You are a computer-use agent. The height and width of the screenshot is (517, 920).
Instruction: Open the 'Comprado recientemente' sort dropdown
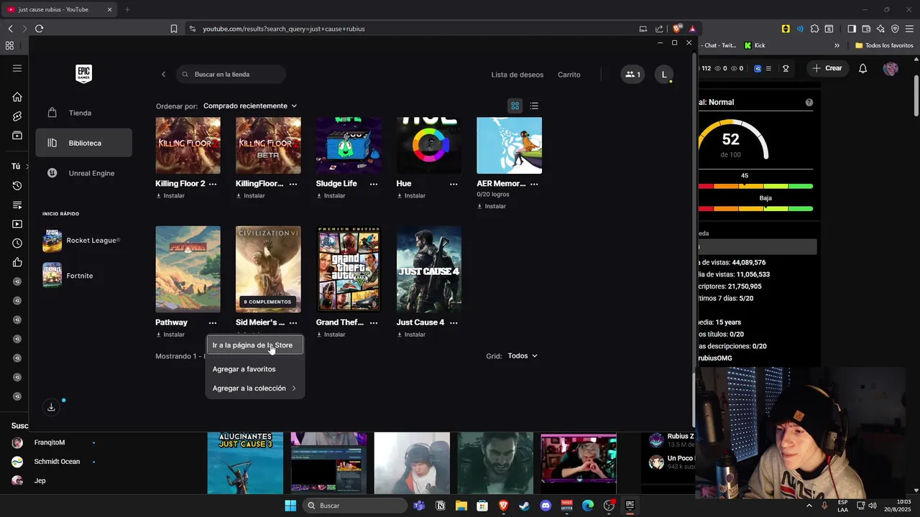(250, 106)
